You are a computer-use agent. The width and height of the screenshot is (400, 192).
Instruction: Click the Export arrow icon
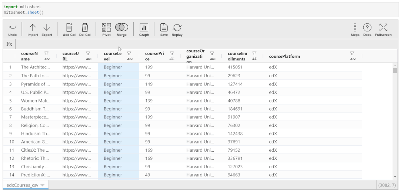coord(47,27)
